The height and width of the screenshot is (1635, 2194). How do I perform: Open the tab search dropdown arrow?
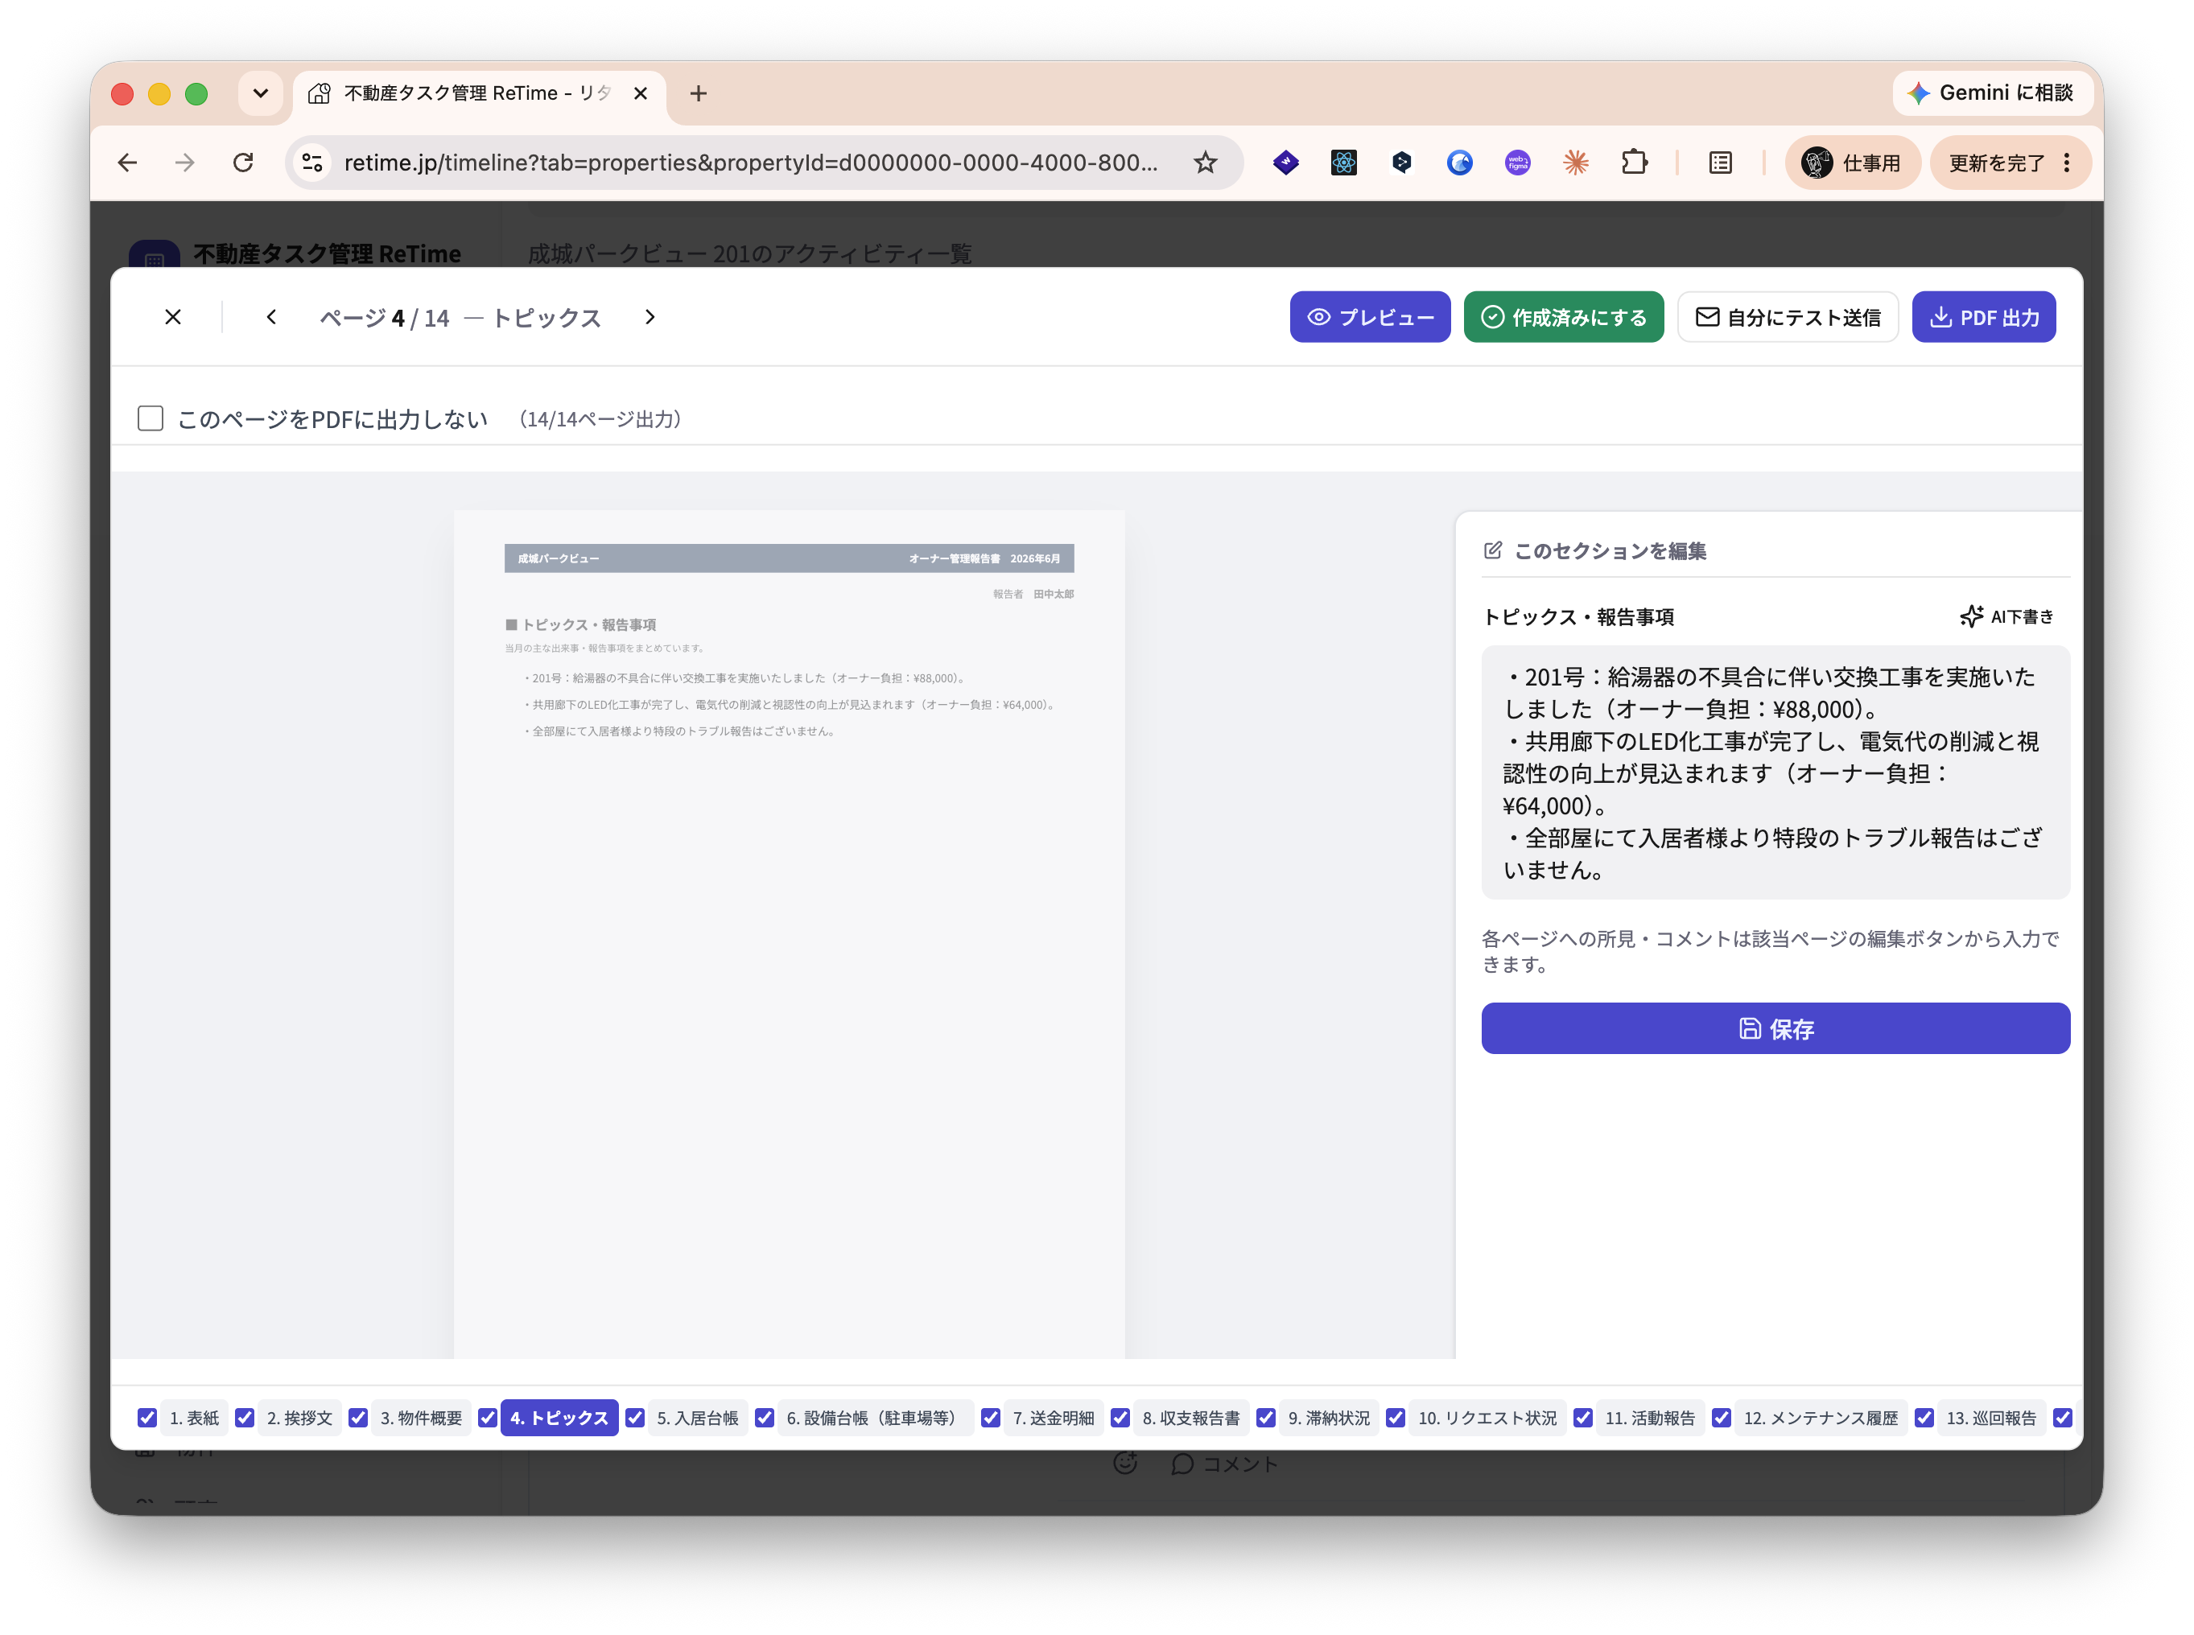coord(261,93)
